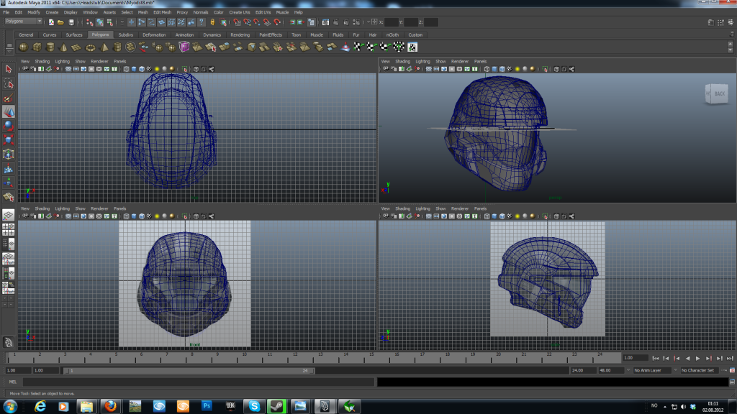
Task: Open Panels menu in perspective viewport
Action: point(480,62)
